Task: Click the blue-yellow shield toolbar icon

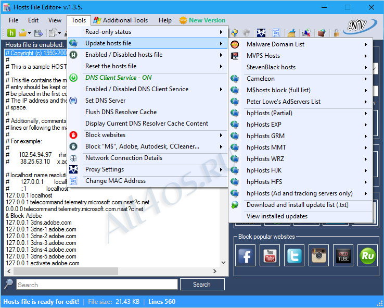Action: [x=234, y=33]
